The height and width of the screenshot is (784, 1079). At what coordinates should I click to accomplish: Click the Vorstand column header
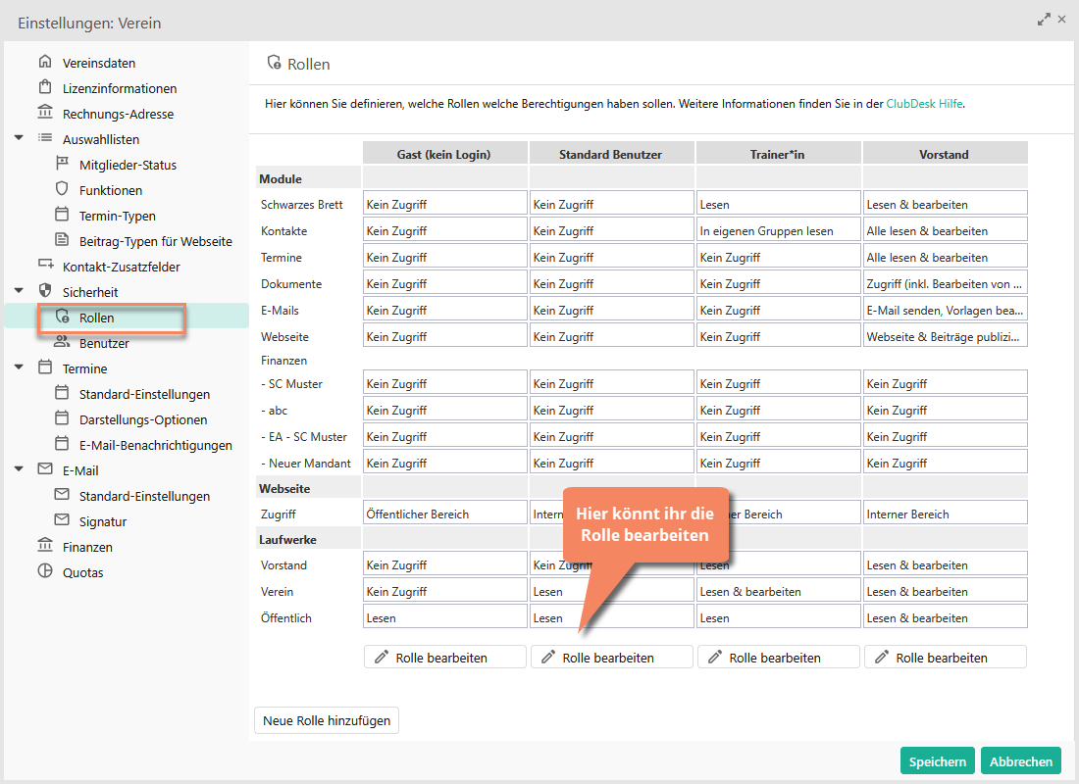(945, 153)
